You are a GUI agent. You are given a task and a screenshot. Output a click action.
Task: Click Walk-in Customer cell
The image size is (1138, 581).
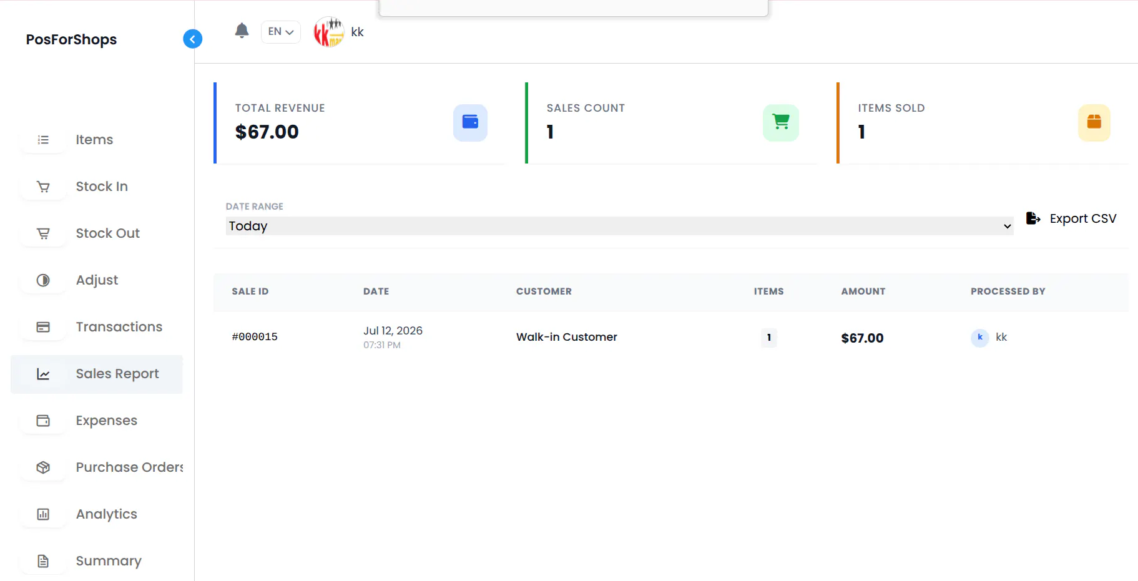click(x=567, y=337)
